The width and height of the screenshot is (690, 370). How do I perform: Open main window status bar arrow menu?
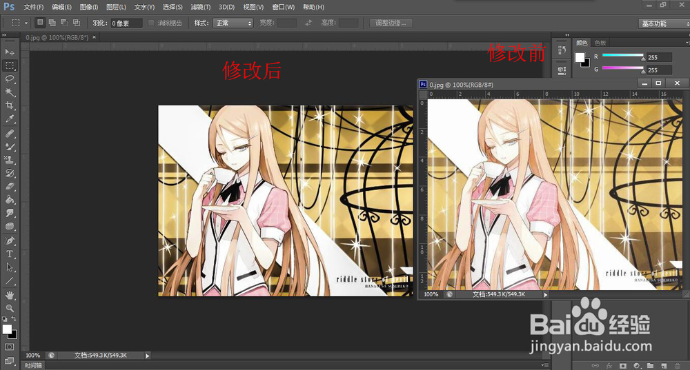coord(148,356)
